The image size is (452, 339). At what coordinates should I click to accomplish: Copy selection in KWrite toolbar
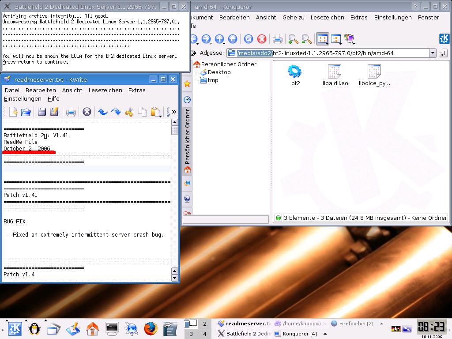(143, 112)
